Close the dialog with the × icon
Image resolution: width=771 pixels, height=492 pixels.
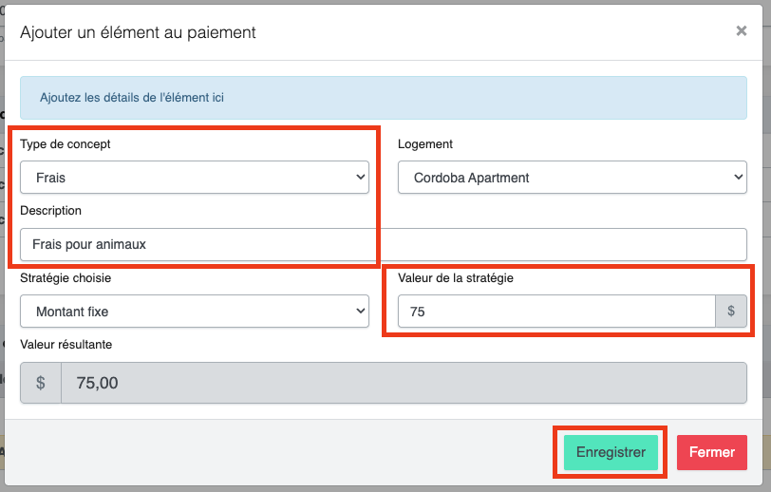(742, 31)
